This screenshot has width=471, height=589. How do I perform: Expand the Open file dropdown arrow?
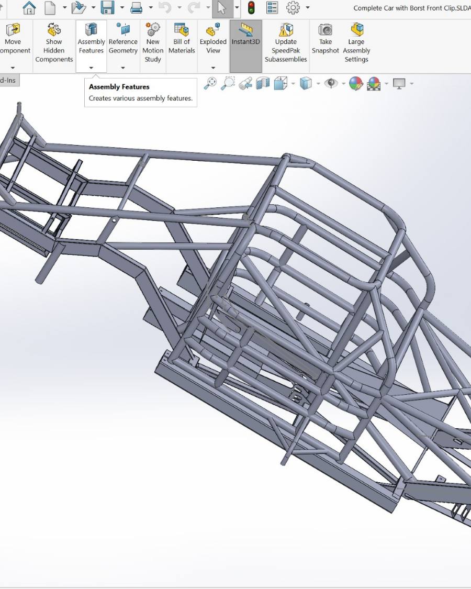93,7
